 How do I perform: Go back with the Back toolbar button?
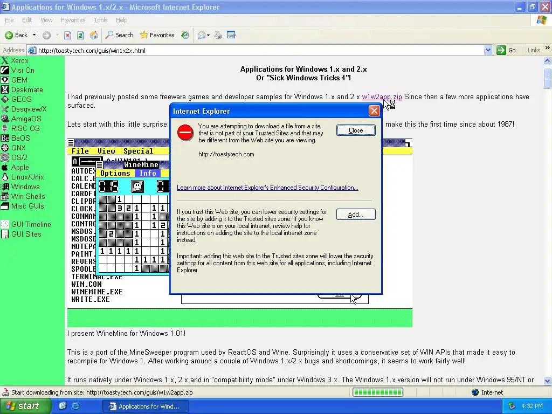(x=16, y=35)
